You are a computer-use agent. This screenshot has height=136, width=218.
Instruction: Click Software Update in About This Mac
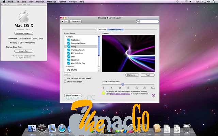[24, 33]
